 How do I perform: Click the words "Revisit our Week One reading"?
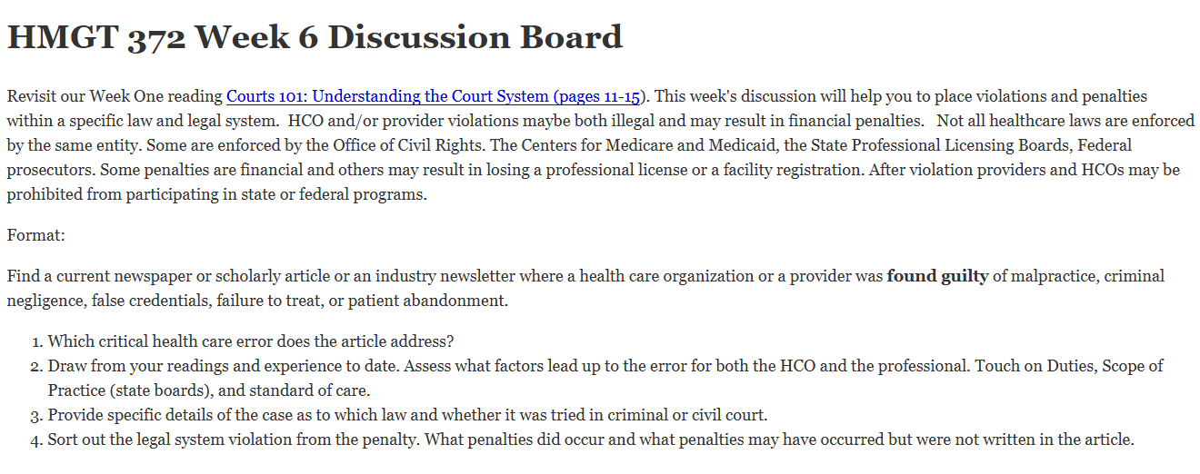115,96
